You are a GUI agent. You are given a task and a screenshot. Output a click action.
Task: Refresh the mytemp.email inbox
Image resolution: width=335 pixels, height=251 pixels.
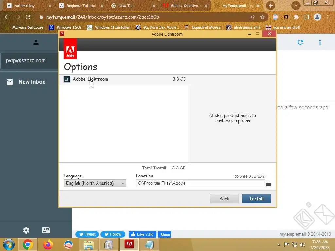coord(300,42)
